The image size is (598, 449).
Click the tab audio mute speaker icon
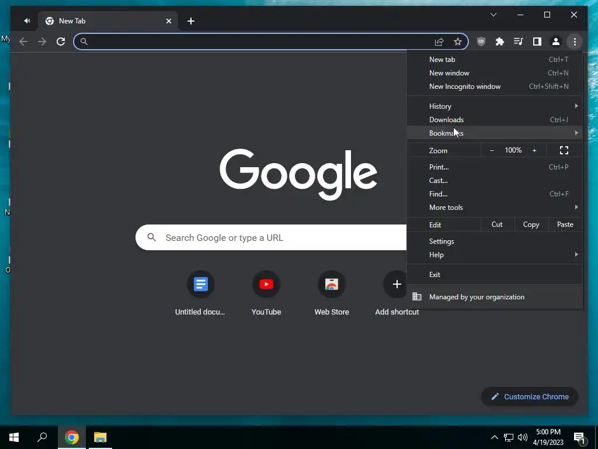pyautogui.click(x=27, y=21)
